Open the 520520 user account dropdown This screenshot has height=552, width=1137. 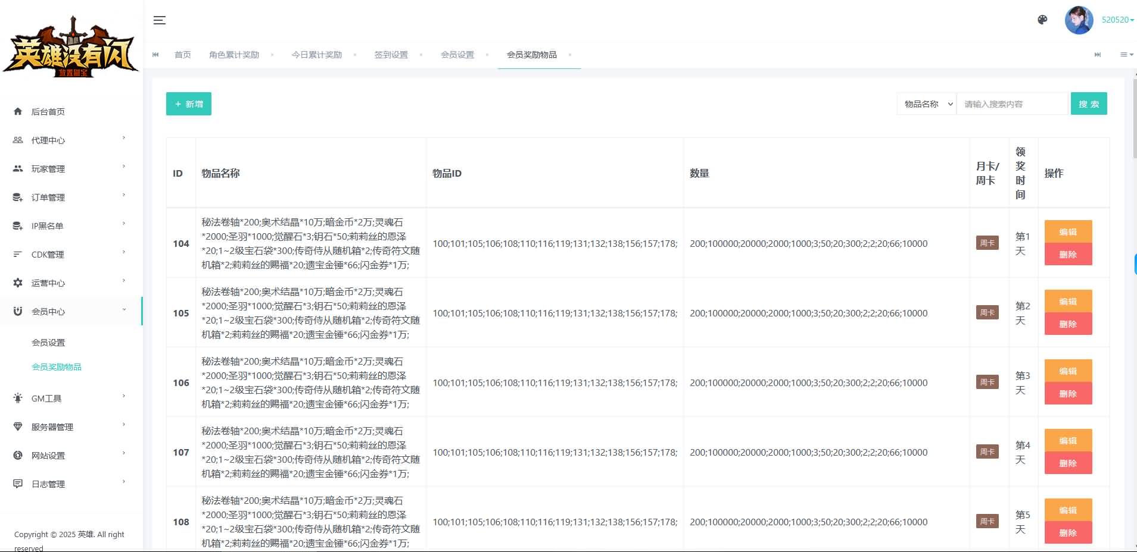coord(1116,19)
